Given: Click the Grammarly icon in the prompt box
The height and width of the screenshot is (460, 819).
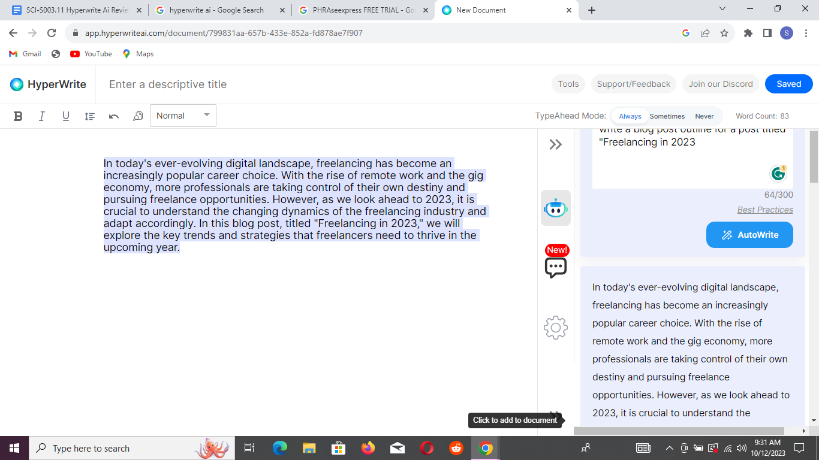Looking at the screenshot, I should (x=778, y=173).
